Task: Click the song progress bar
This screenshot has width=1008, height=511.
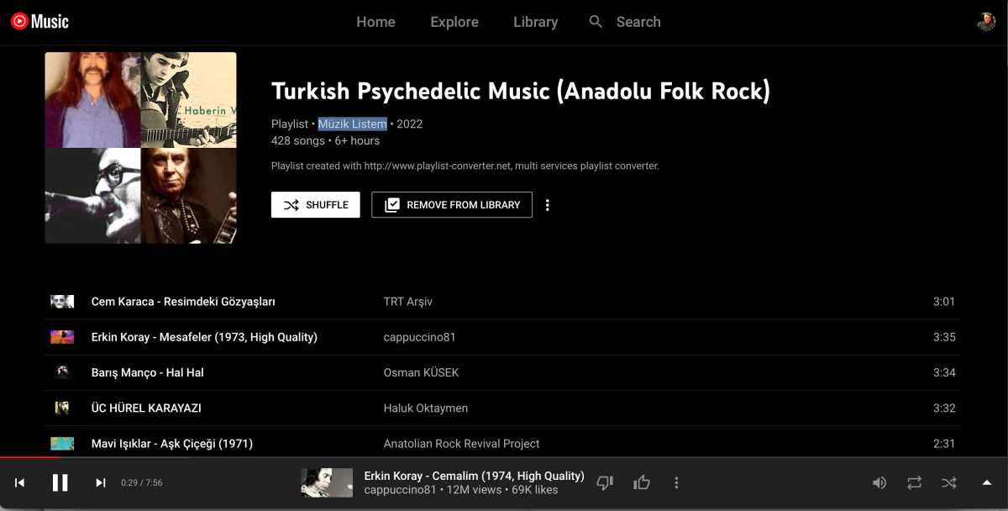Action: tap(504, 459)
